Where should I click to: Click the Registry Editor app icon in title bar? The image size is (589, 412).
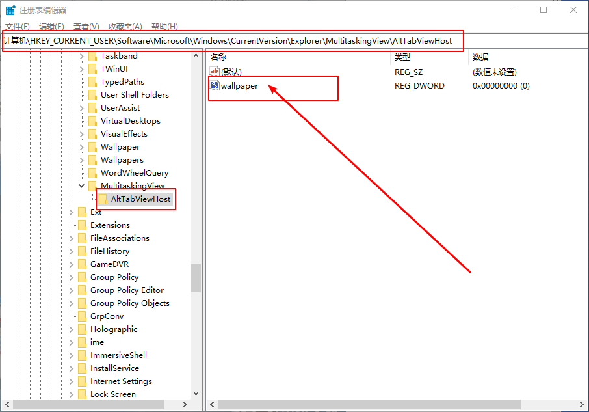click(x=10, y=10)
